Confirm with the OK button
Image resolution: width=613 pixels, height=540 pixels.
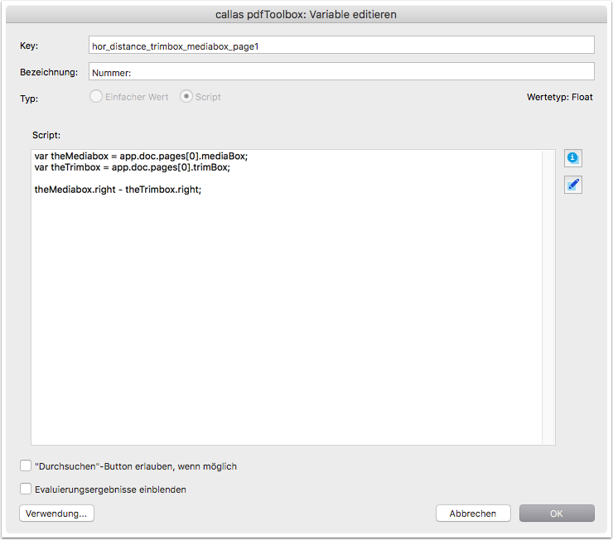click(x=557, y=513)
